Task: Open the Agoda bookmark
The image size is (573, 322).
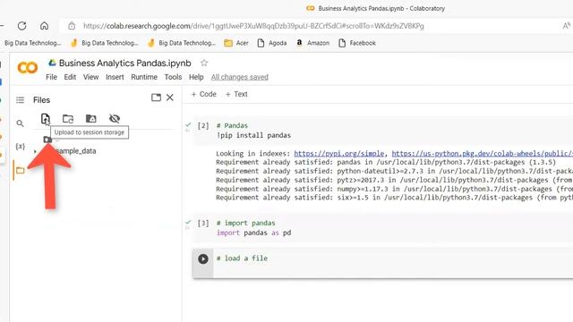Action: tap(272, 43)
